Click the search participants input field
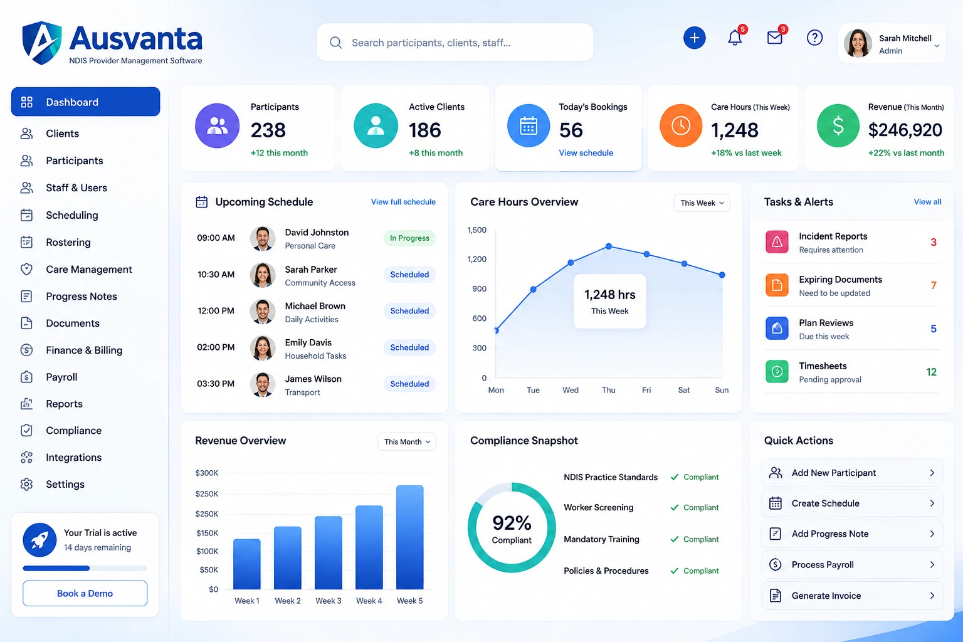The image size is (963, 642). 455,43
